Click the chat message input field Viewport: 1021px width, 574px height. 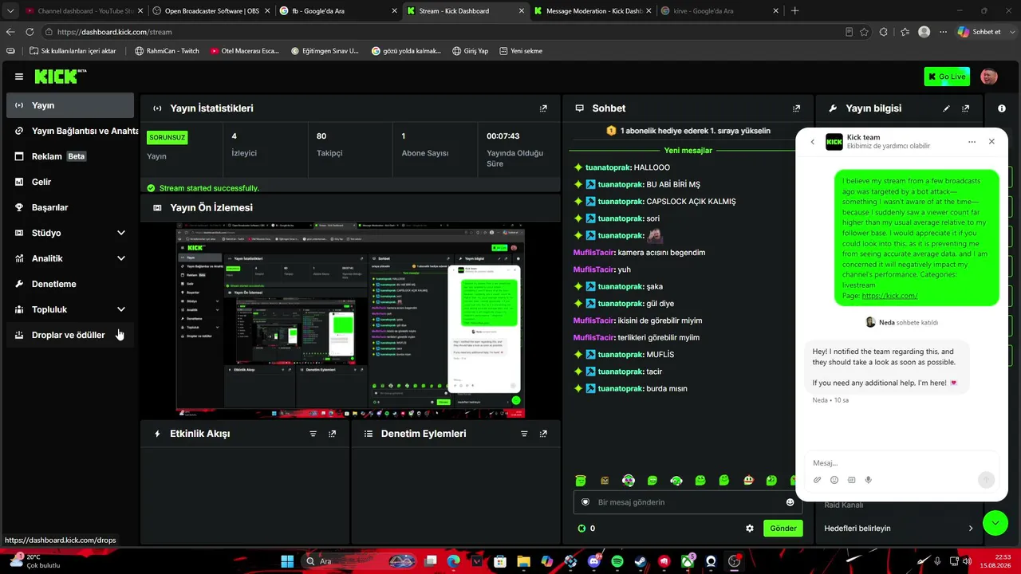point(688,502)
